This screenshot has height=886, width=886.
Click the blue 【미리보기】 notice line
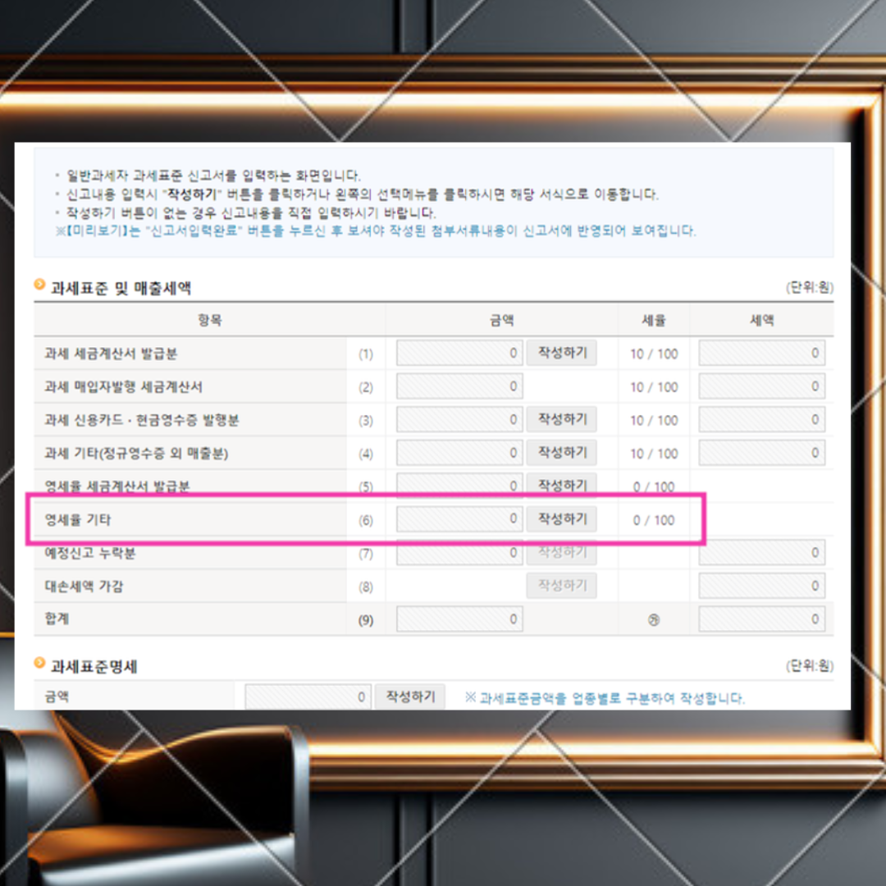click(376, 231)
